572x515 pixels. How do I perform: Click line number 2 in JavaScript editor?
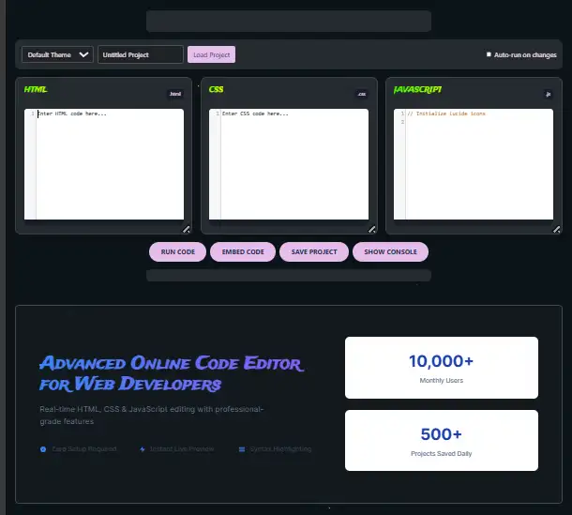click(402, 122)
